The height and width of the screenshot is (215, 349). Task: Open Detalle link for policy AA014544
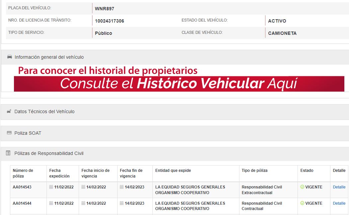coord(339,203)
